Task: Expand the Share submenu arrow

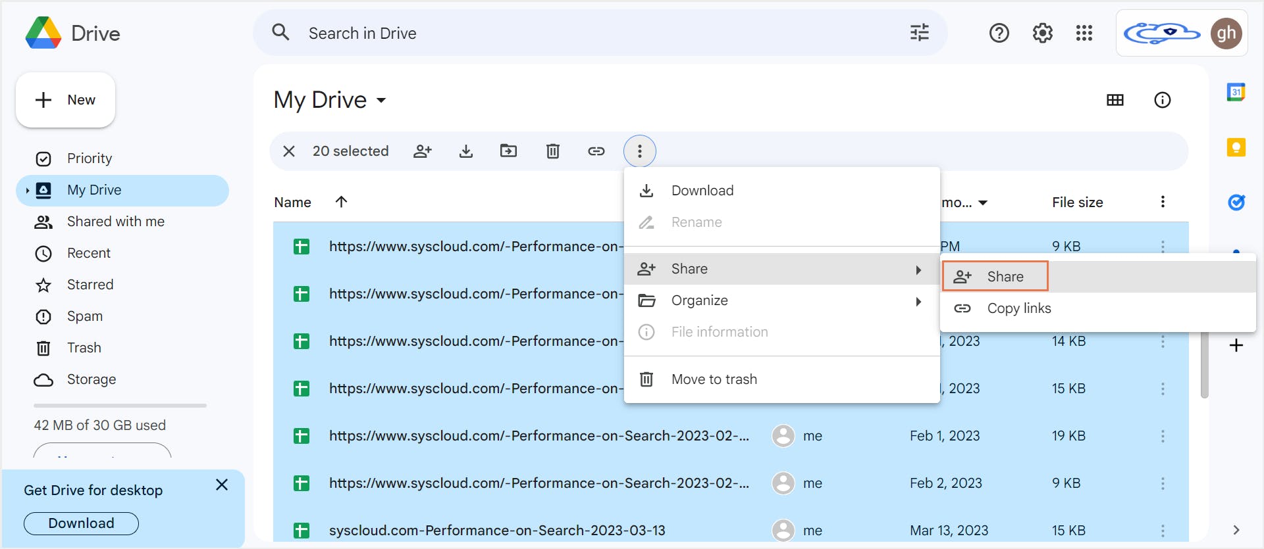Action: click(x=918, y=270)
